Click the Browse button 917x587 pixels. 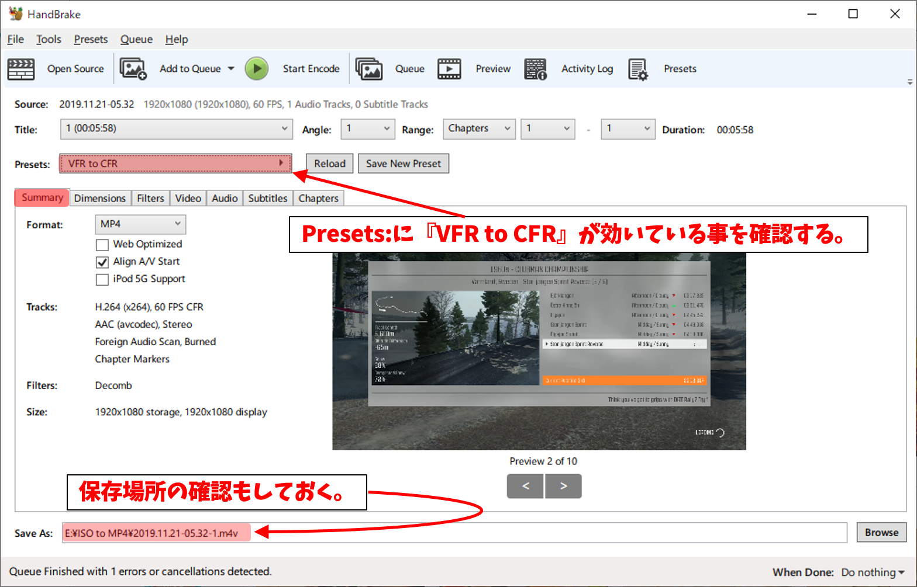pos(882,533)
